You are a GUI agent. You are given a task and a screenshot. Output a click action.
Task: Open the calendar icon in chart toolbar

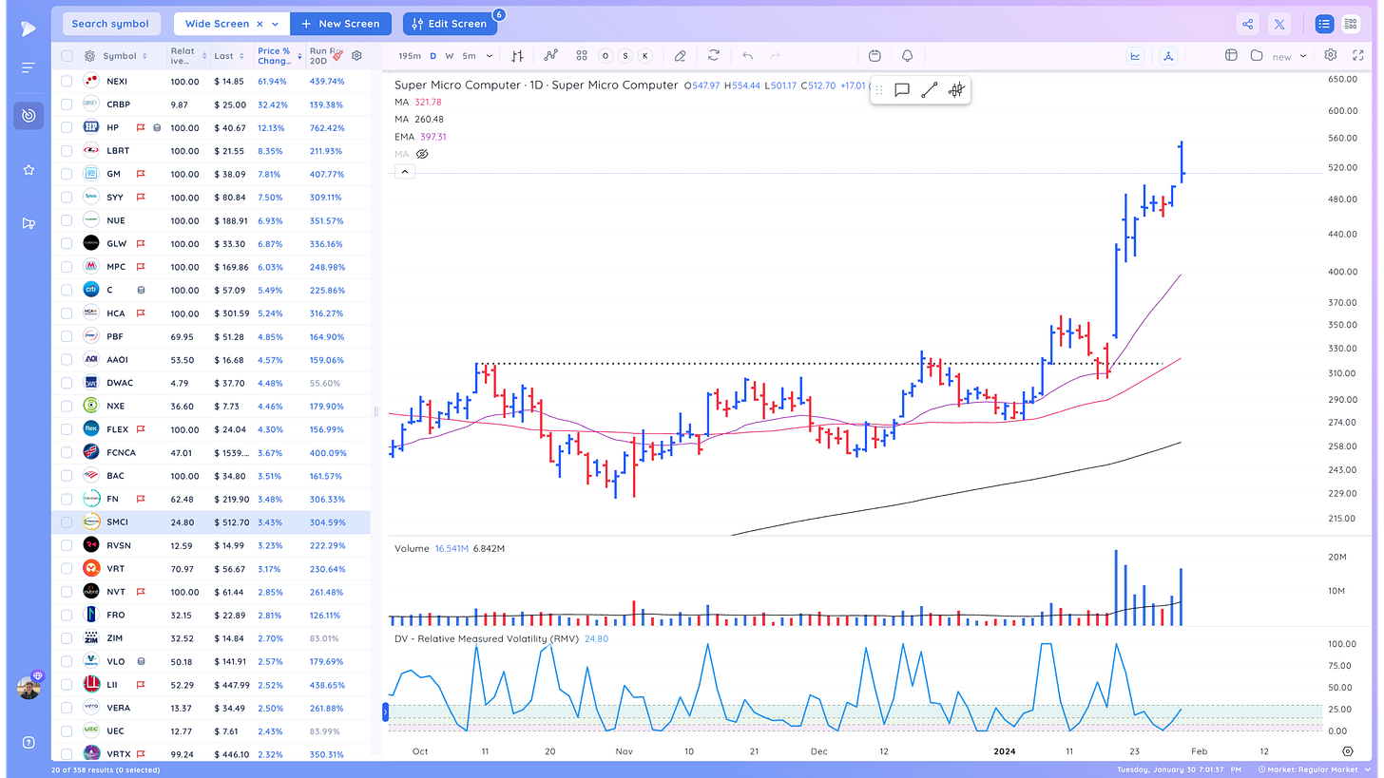[x=875, y=56]
